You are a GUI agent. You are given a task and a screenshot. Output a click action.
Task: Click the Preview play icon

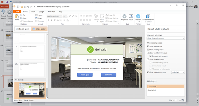click(x=138, y=16)
